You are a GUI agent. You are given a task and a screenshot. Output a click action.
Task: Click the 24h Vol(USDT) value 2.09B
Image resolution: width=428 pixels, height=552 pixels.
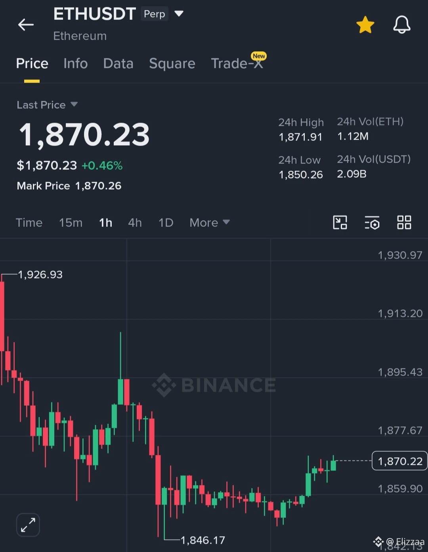pyautogui.click(x=352, y=174)
